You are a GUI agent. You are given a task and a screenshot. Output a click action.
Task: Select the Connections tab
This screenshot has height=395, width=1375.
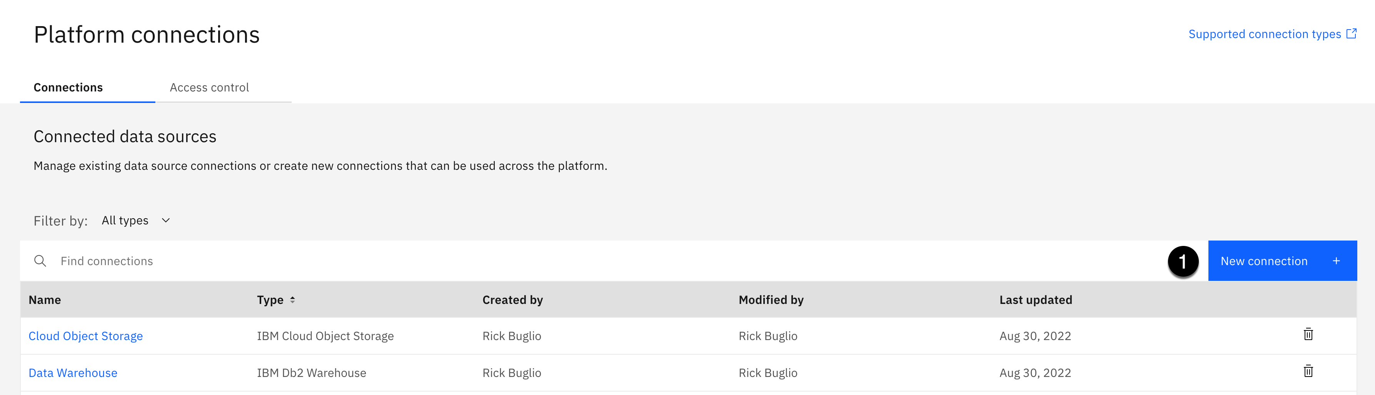click(x=68, y=88)
